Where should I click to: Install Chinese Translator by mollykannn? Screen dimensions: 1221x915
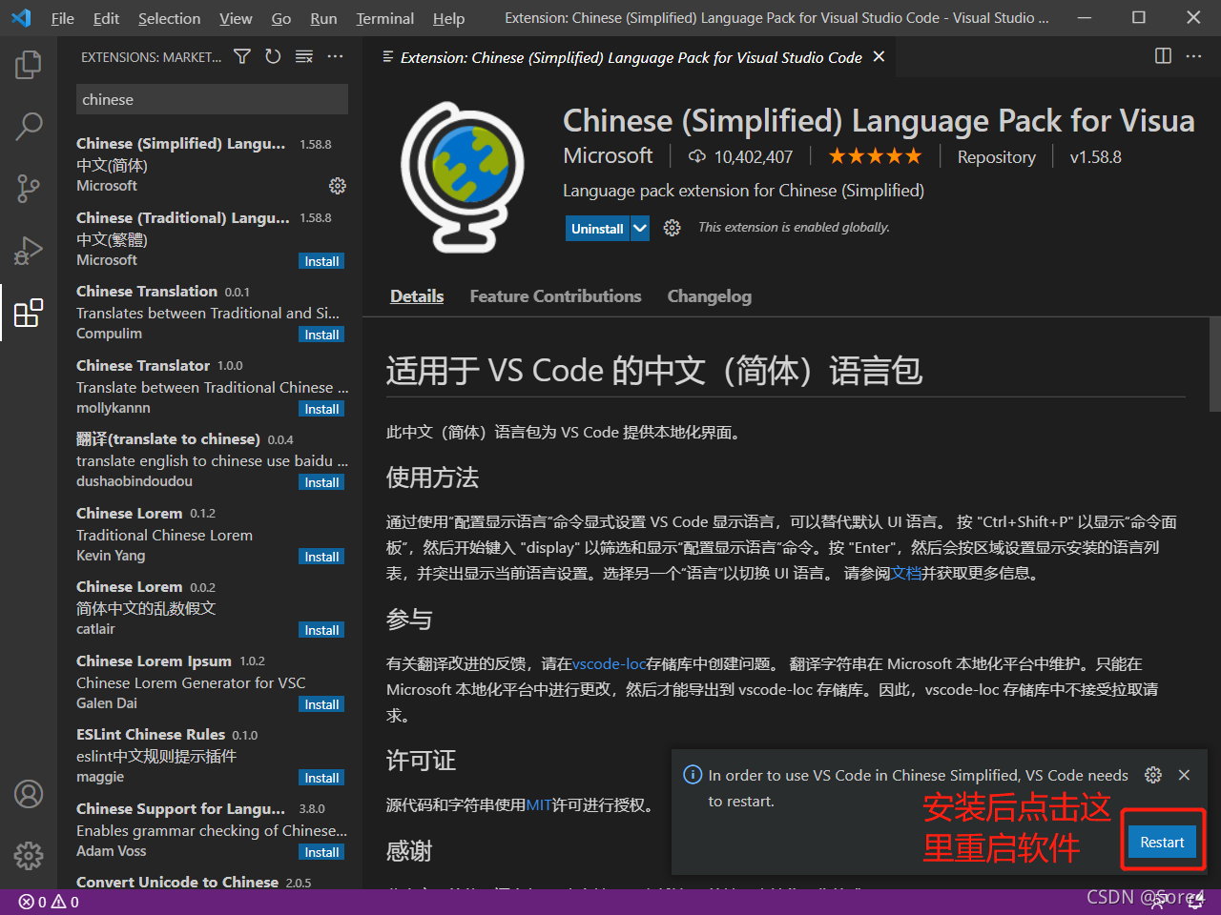coord(321,409)
